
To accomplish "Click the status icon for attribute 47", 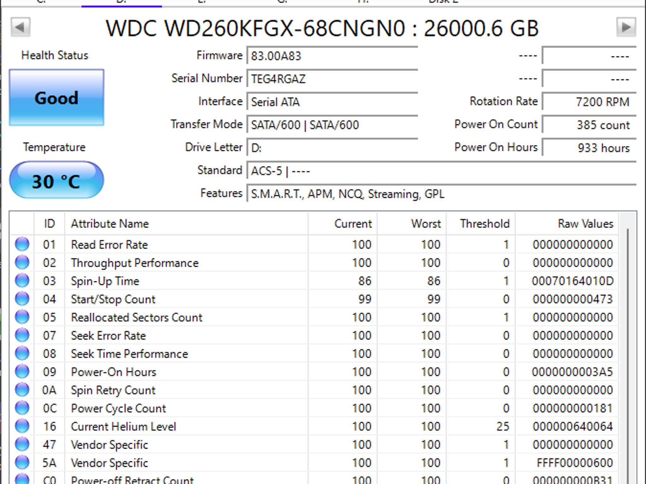I will (x=22, y=444).
